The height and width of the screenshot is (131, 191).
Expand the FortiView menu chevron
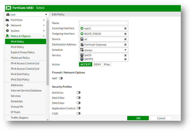44,20
